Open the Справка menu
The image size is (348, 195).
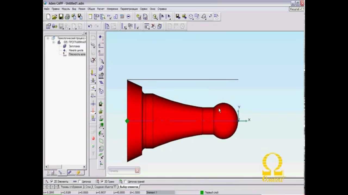pyautogui.click(x=162, y=9)
